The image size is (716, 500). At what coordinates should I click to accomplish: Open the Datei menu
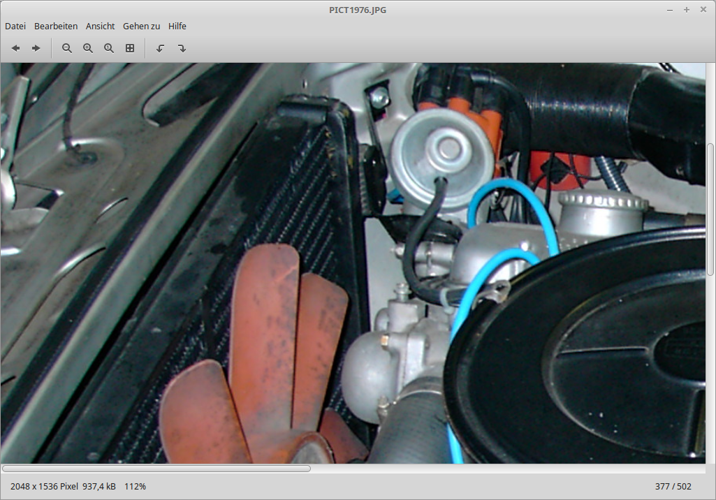[x=15, y=26]
